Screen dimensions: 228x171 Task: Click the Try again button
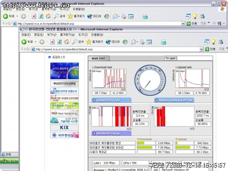tap(171, 58)
